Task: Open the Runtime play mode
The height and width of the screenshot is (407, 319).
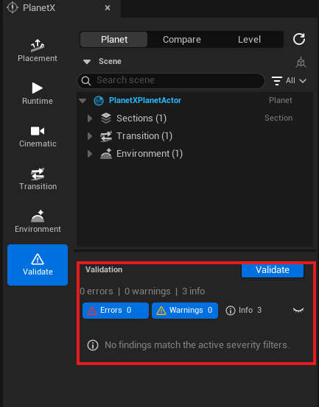Action: pyautogui.click(x=38, y=93)
